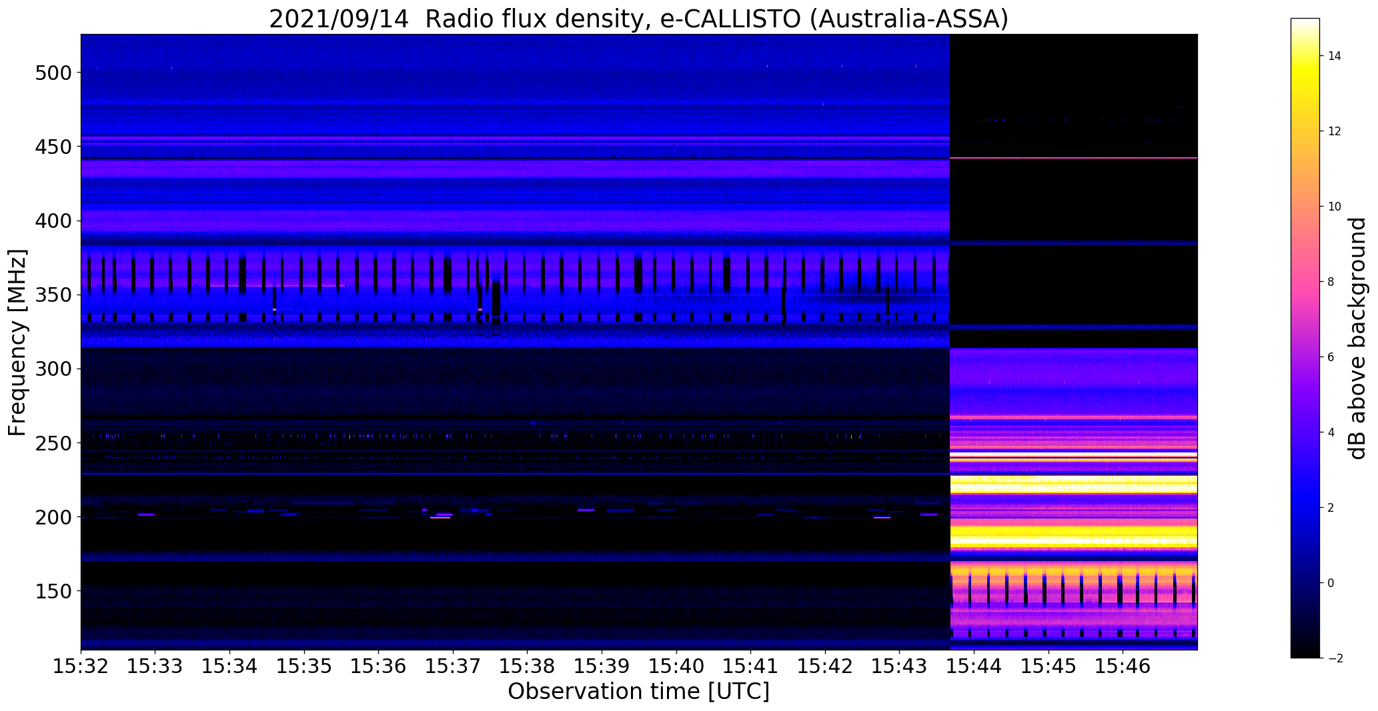Screen dimensions: 1378x711
Task: Click the 15:36 time tick label
Action: point(379,666)
